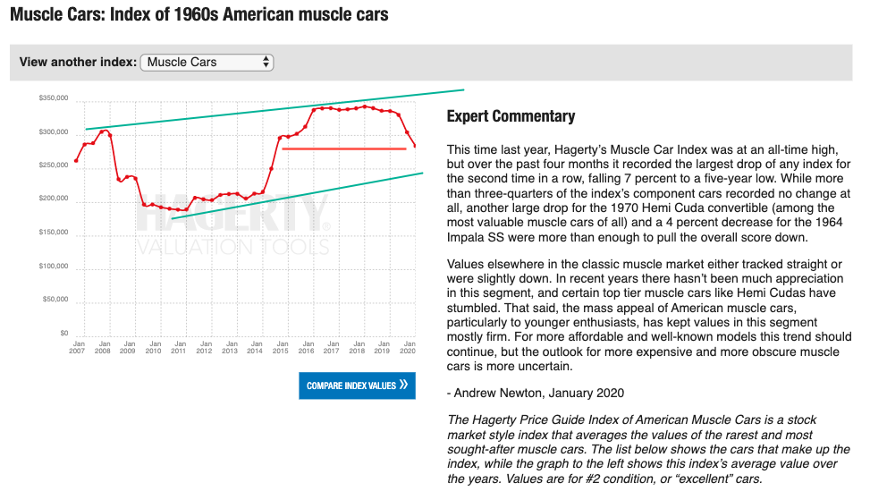Screen dimensions: 870x500
Task: Click the Jan 2010 x-axis label
Action: [154, 348]
